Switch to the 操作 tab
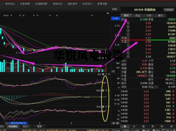The width and height of the screenshot is (176, 131). point(160,15)
